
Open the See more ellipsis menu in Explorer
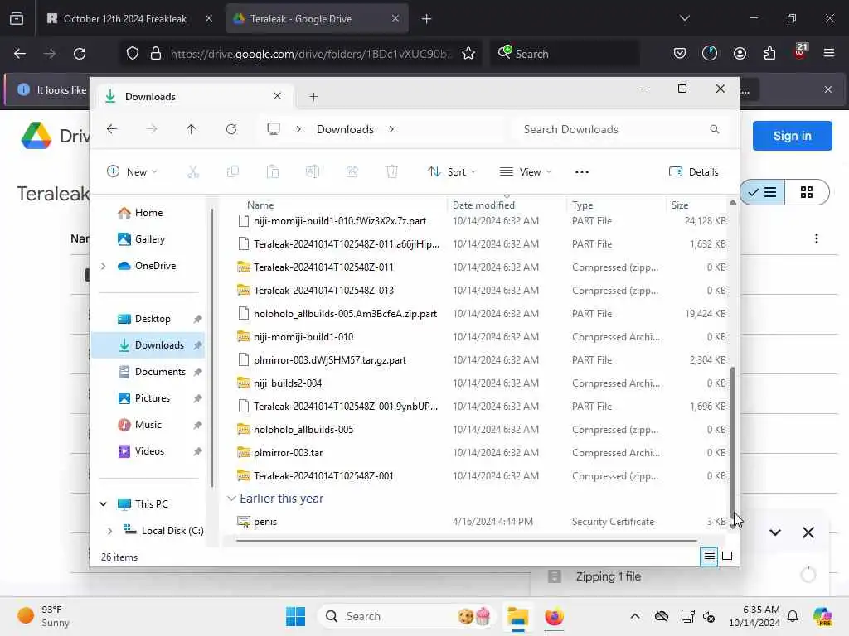click(581, 172)
